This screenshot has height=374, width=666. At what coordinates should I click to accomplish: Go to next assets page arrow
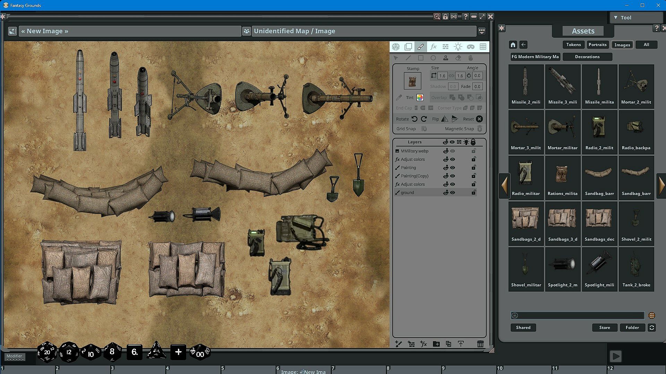(661, 186)
